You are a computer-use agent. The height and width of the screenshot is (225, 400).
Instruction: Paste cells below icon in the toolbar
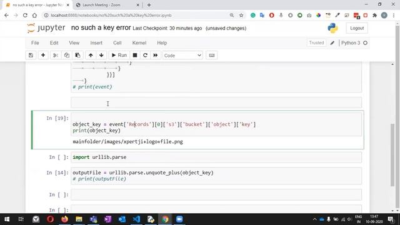(x=77, y=56)
